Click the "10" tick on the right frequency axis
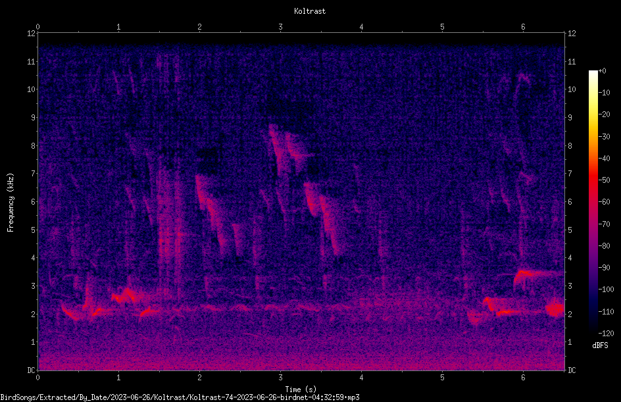Viewport: 621px width, 402px height. (x=572, y=89)
